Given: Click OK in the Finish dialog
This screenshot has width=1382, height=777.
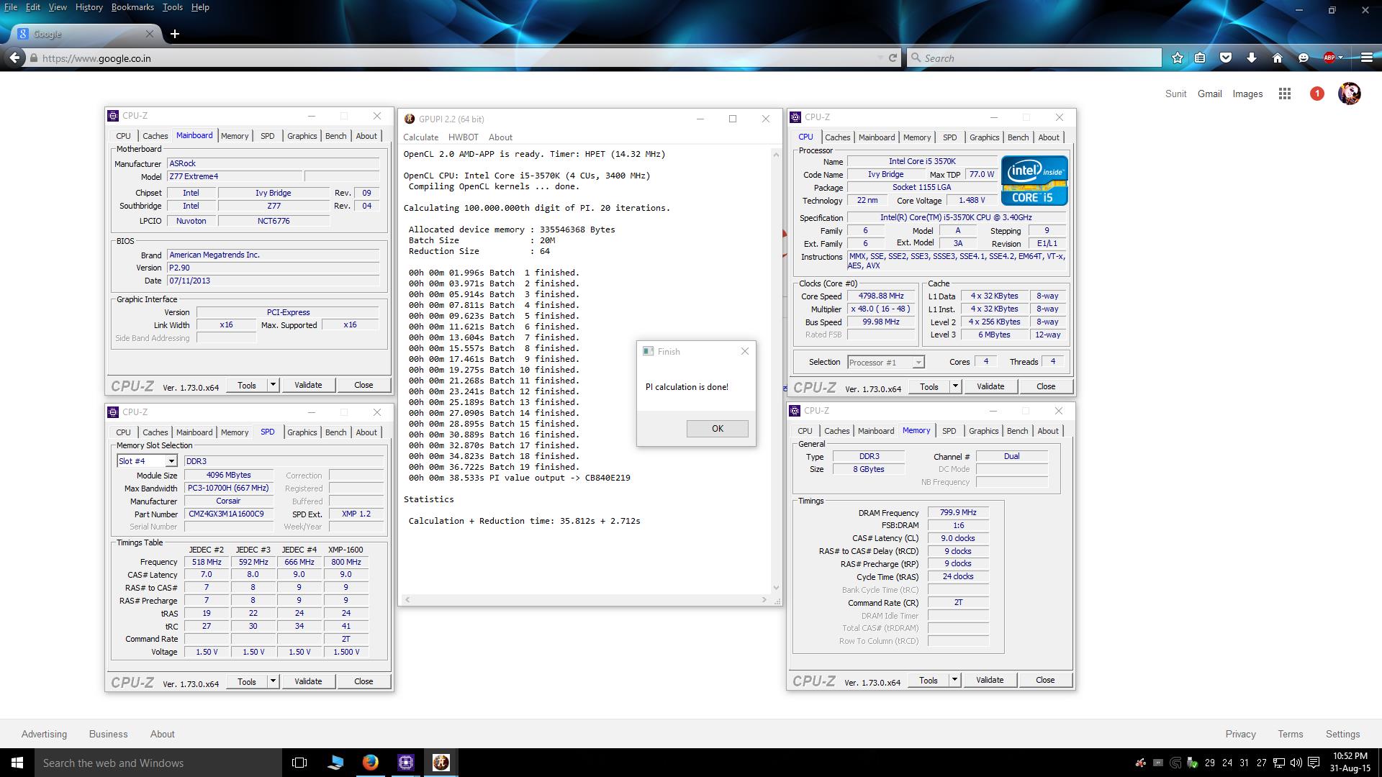Looking at the screenshot, I should [717, 429].
